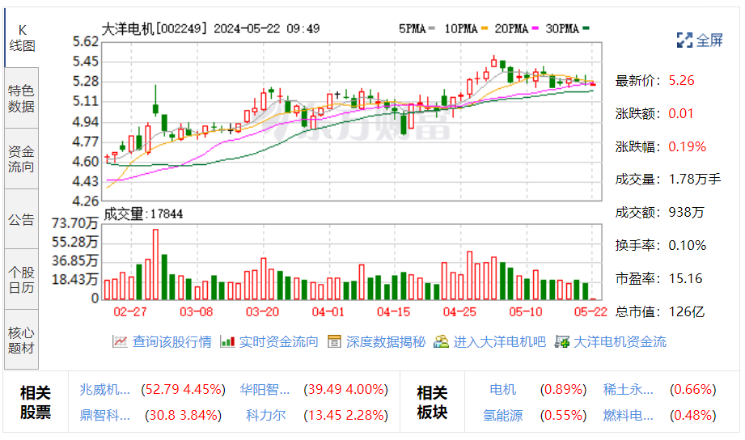Open the 深度数据揭秘 link
This screenshot has height=440, width=745.
(x=386, y=341)
